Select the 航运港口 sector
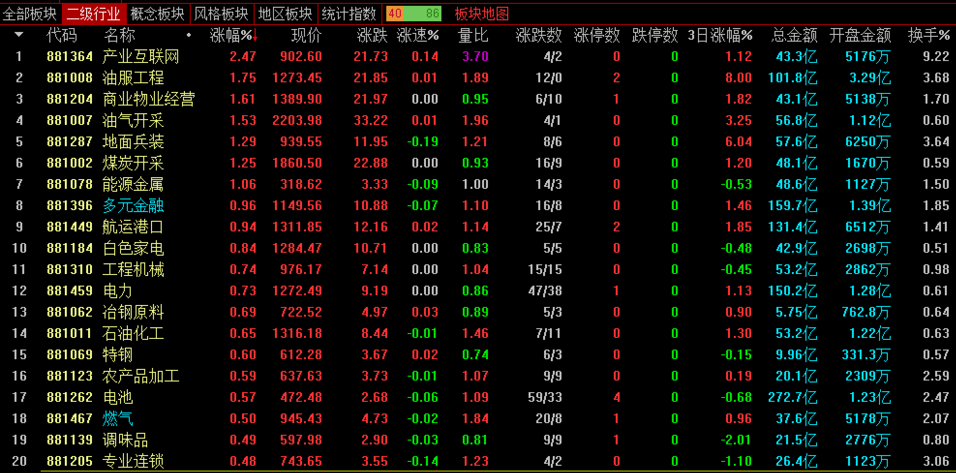 pyautogui.click(x=133, y=227)
